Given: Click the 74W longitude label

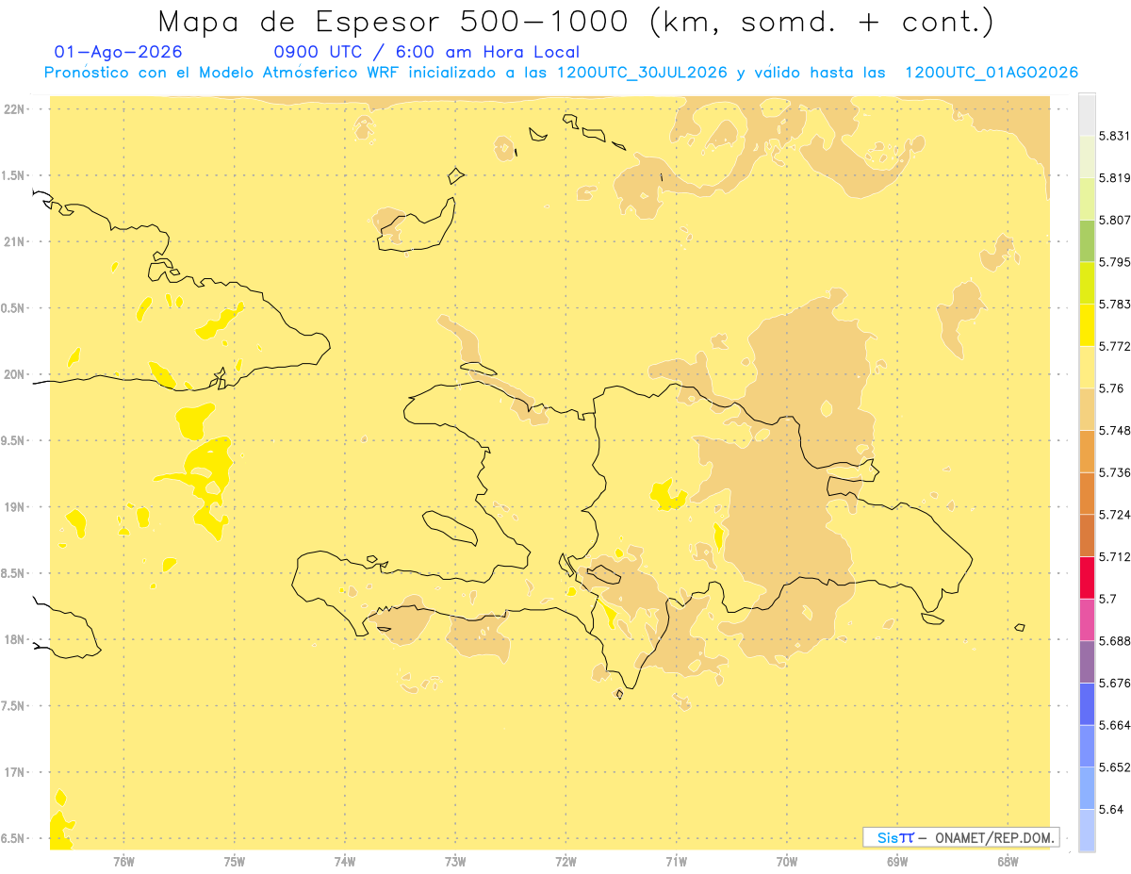Looking at the screenshot, I should click(345, 861).
